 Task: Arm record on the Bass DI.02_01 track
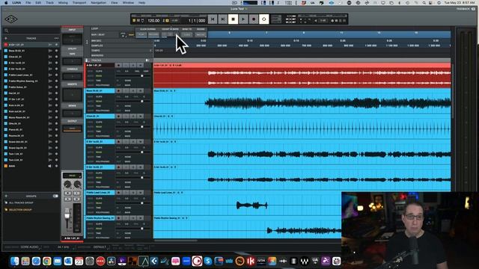click(x=119, y=91)
